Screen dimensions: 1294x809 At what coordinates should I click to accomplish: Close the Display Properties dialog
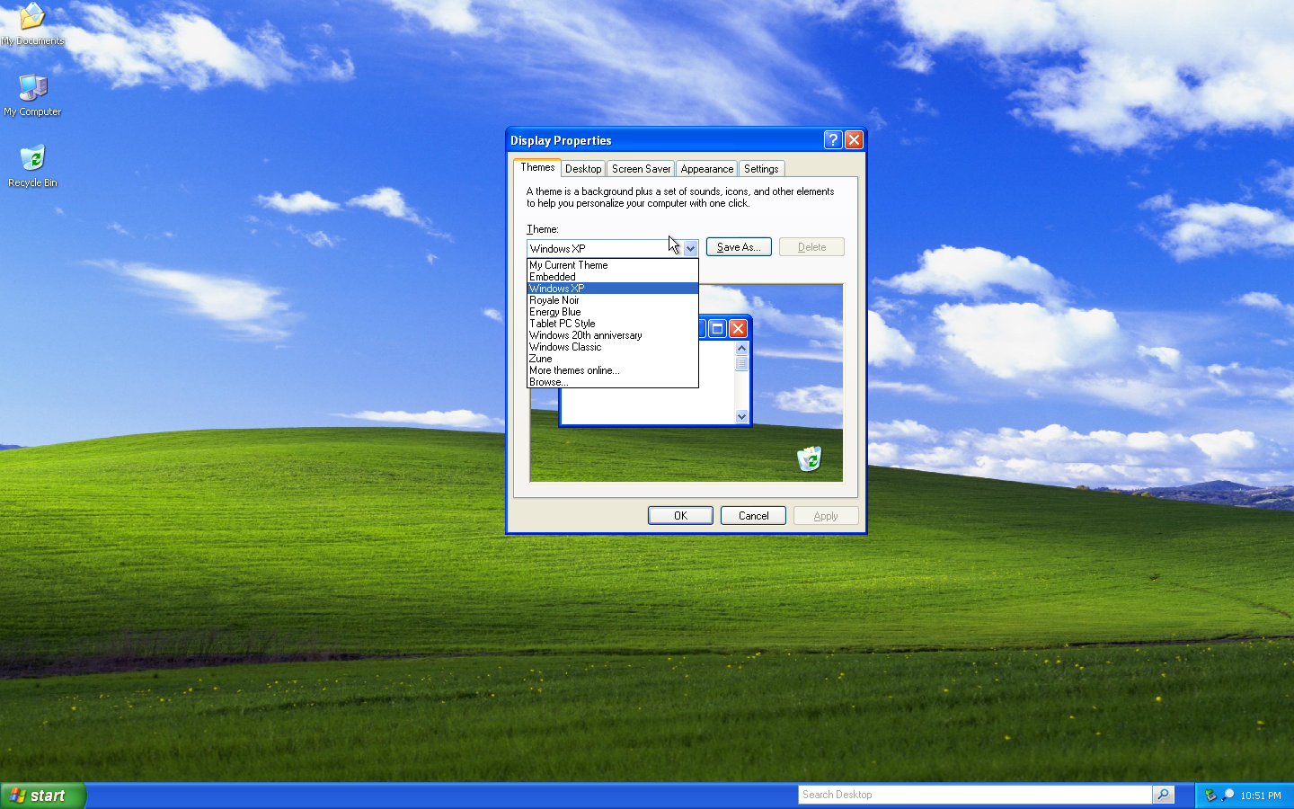click(854, 139)
